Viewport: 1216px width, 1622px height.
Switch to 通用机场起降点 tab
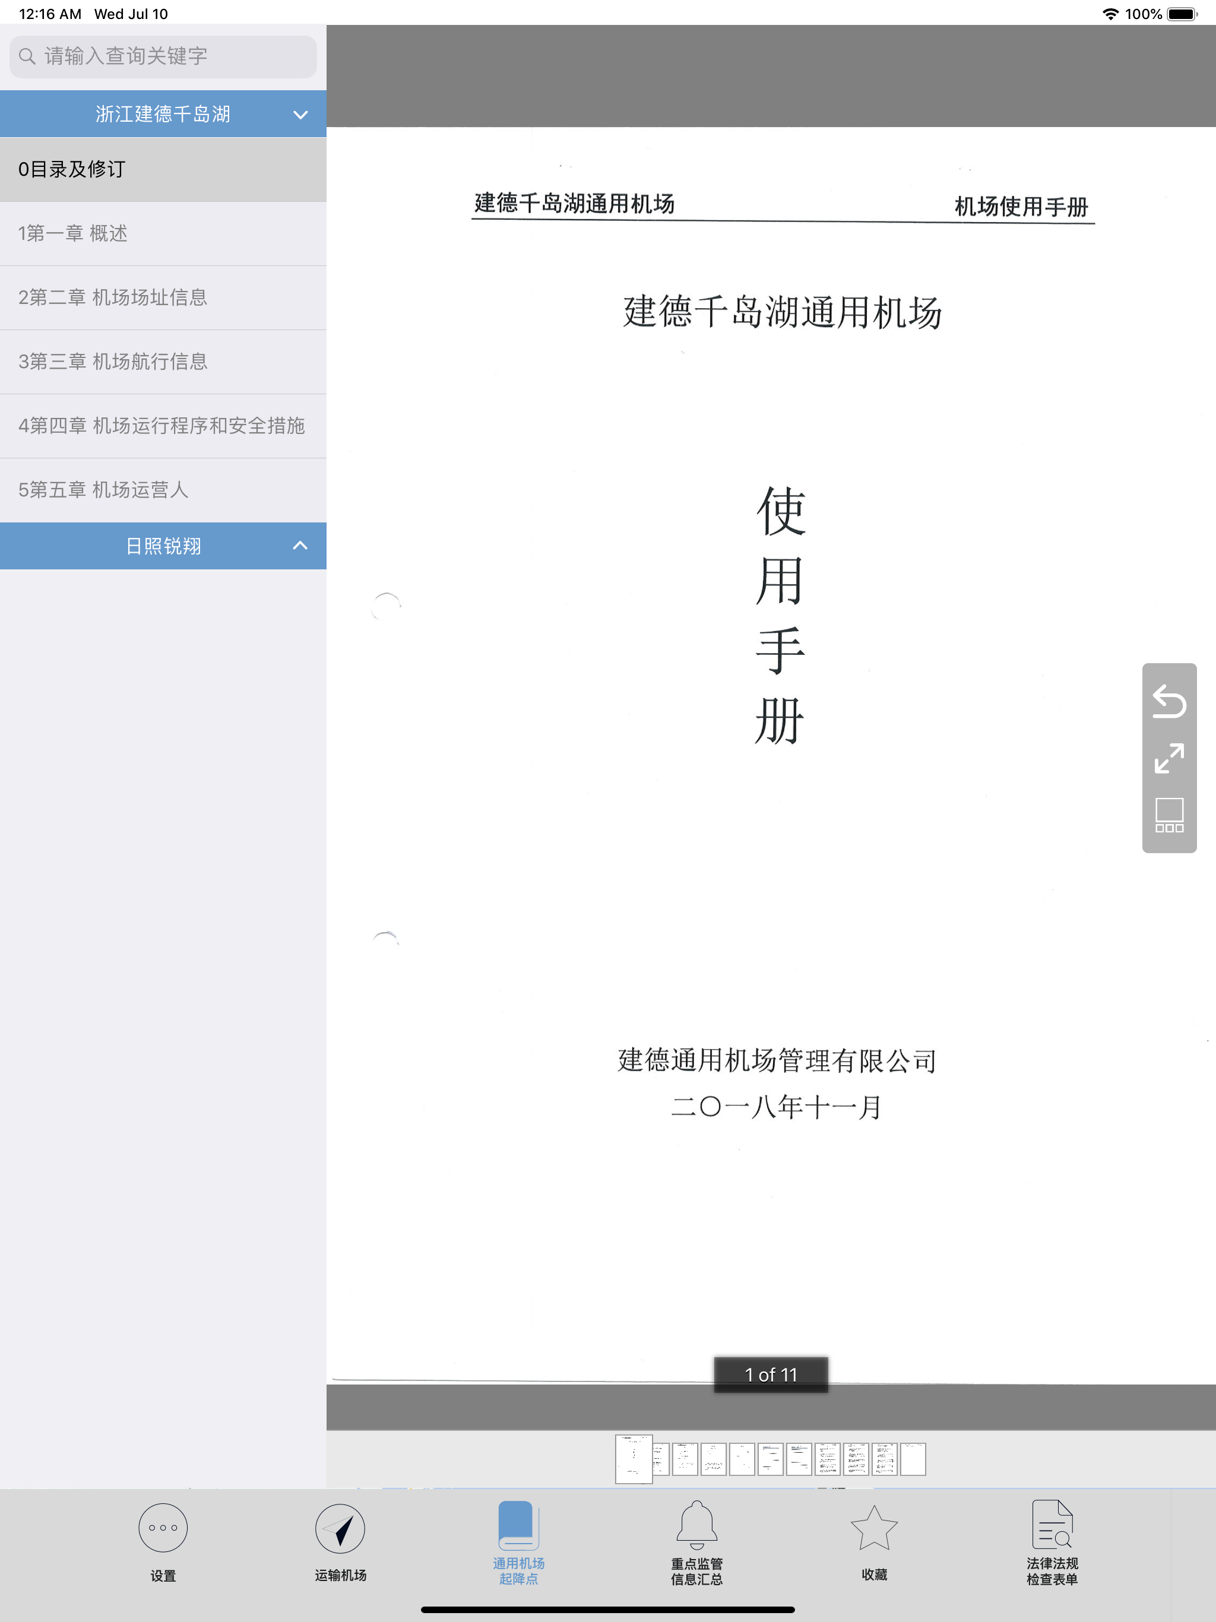(518, 1543)
